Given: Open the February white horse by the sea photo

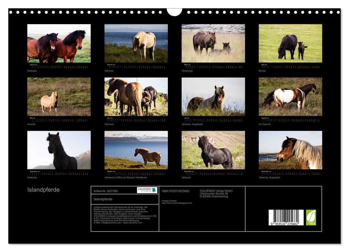Looking at the screenshot, I should tap(136, 43).
